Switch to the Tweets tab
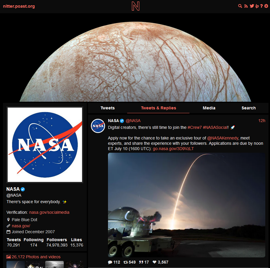This screenshot has width=270, height=268. [108, 108]
